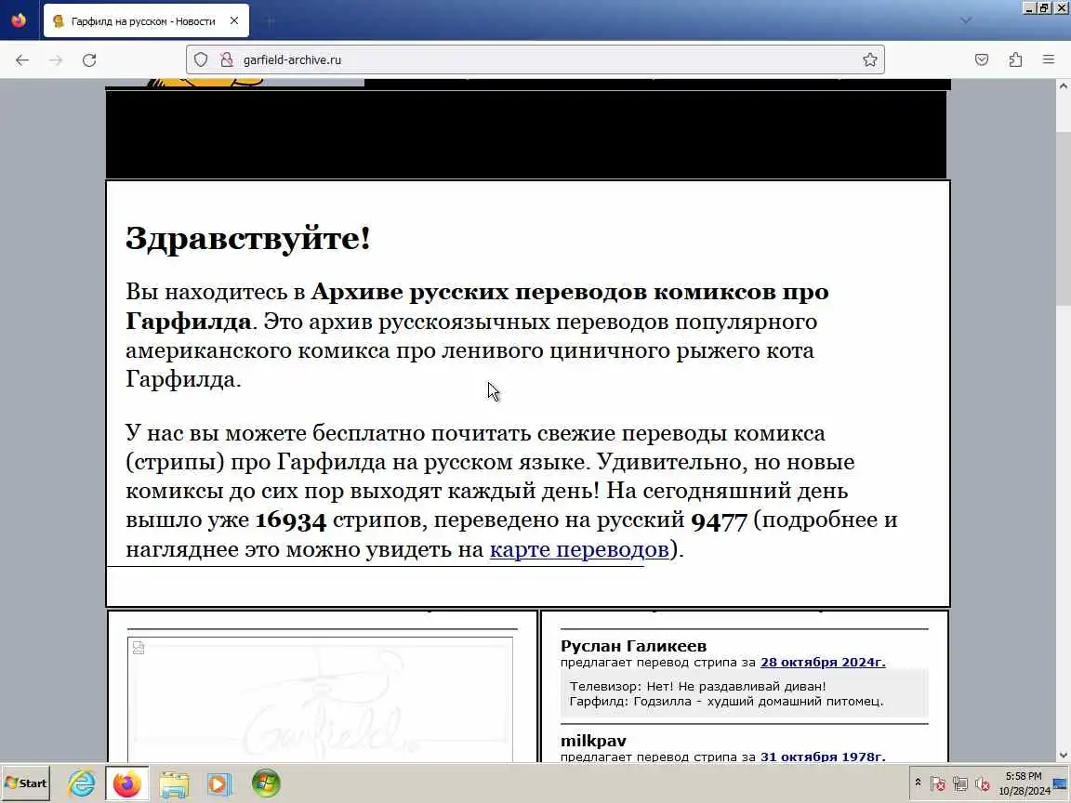
Task: Click the vertical scrollbar thumb
Action: (1063, 218)
